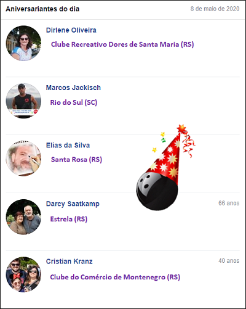Open Marcos Jackisch's profile picture
Viewport: 246px width, 309px height.
(23, 101)
